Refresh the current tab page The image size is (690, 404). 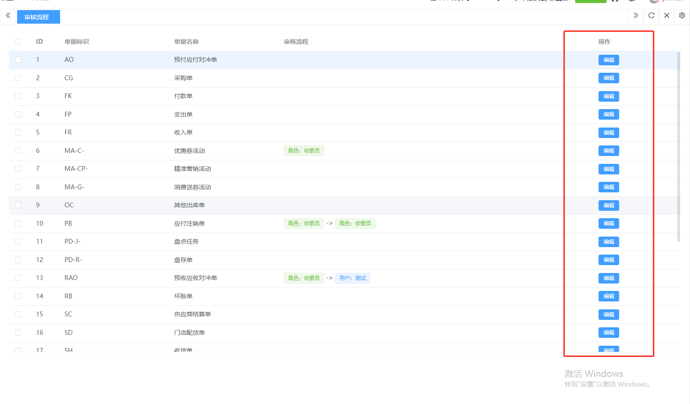click(651, 16)
